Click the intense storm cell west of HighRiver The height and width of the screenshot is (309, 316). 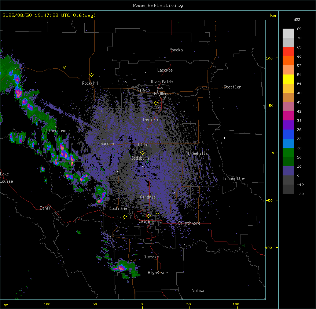pos(121,268)
